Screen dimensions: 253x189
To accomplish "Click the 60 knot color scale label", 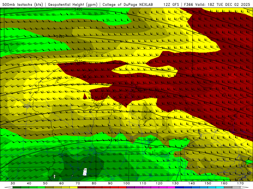I will (61, 183).
